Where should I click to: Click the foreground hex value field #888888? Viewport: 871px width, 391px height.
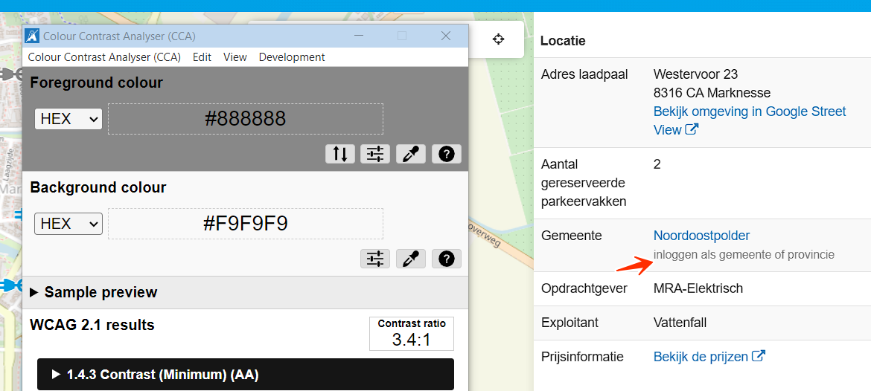246,119
